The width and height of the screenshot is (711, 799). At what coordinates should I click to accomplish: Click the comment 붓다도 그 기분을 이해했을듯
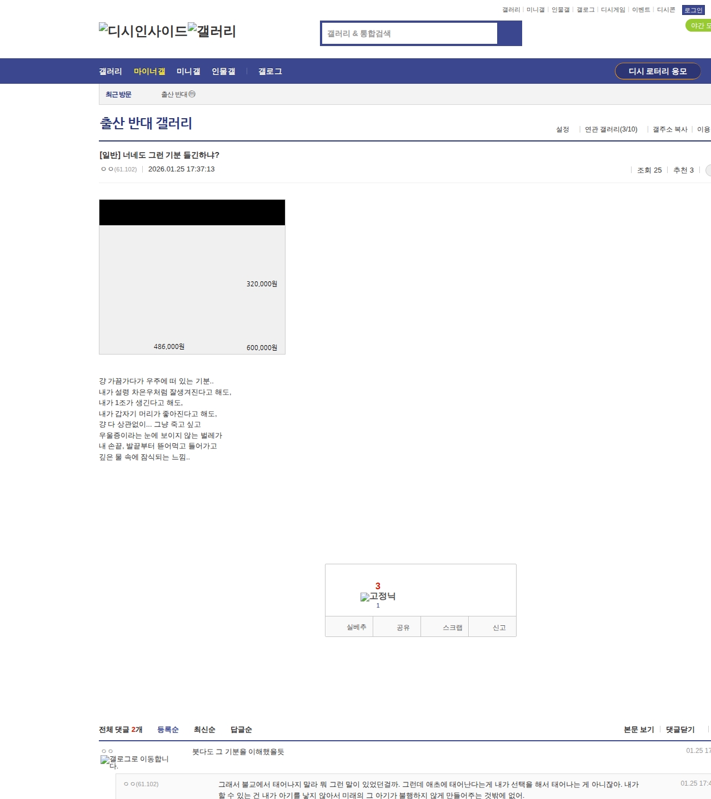click(238, 752)
